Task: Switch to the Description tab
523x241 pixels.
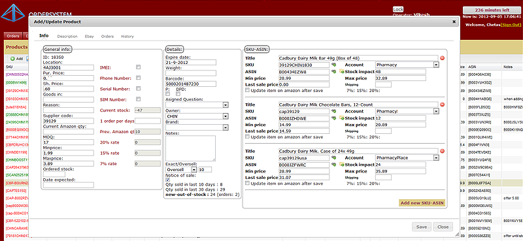Action: click(67, 37)
